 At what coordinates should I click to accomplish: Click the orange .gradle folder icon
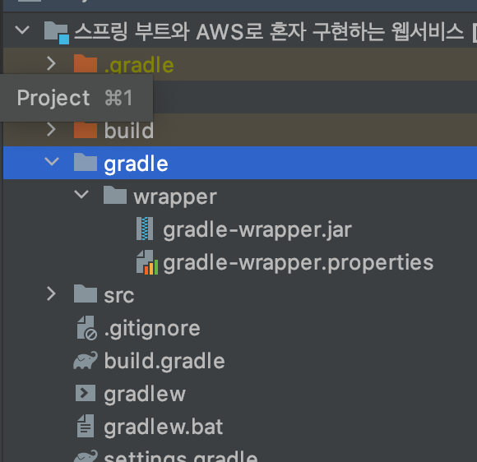tap(86, 63)
